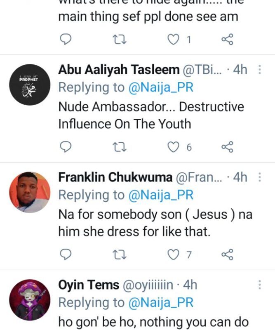Retweet the topmost tweet
The width and height of the screenshot is (275, 330).
[x=120, y=39]
